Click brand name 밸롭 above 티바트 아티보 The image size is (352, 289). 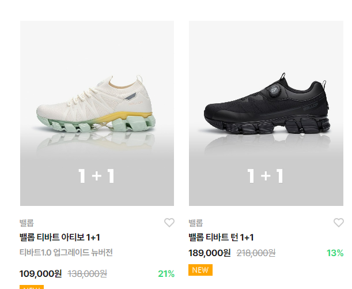coord(27,223)
